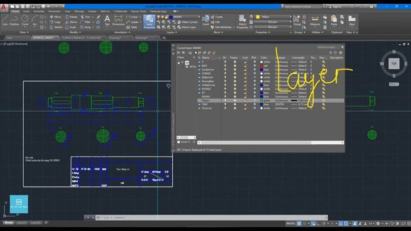Activate the Mirror command
The height and width of the screenshot is (231, 411).
coord(71,22)
